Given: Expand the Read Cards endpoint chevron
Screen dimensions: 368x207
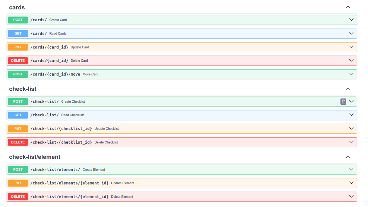Looking at the screenshot, I should (x=351, y=34).
